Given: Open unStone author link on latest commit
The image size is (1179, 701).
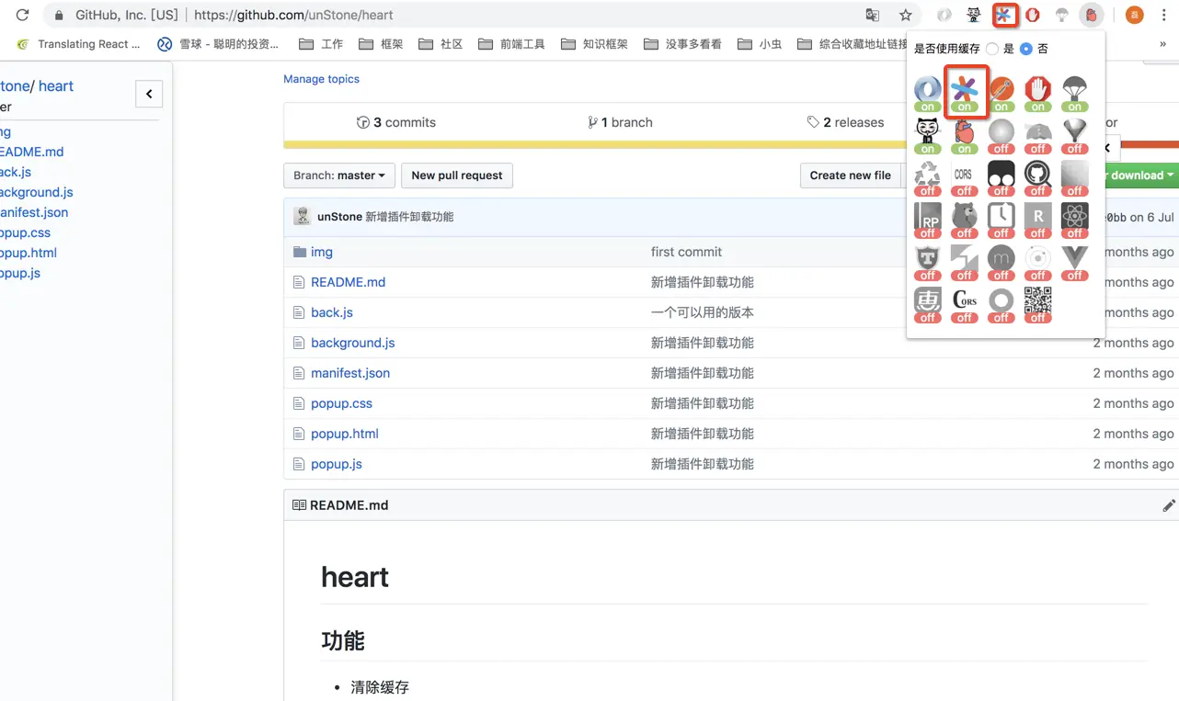Looking at the screenshot, I should pos(339,217).
